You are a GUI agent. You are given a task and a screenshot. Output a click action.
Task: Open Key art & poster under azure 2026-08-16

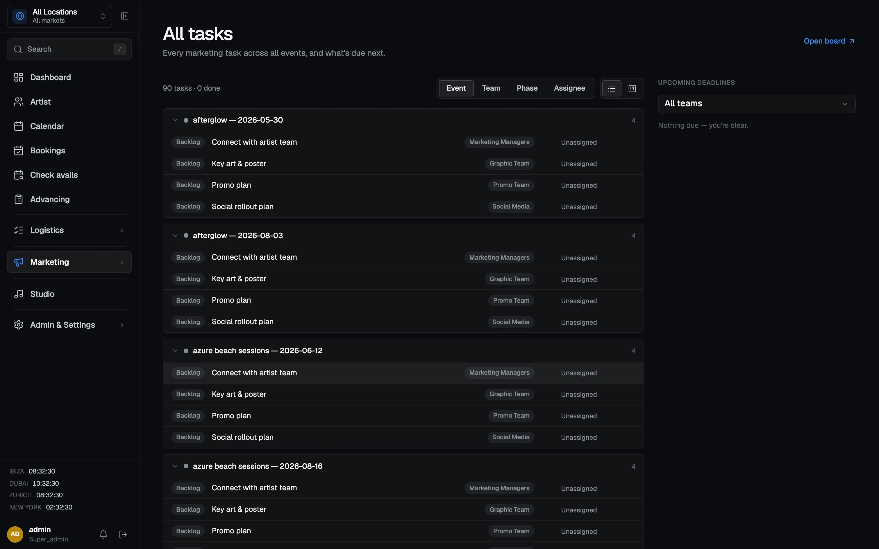[239, 509]
